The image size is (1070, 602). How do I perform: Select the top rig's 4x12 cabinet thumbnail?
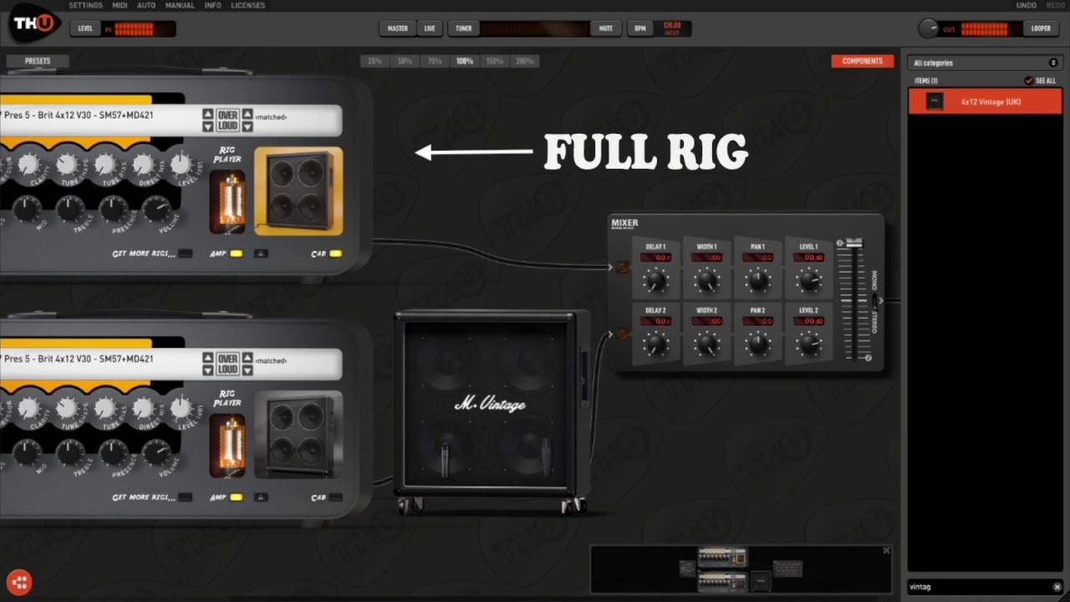click(x=298, y=191)
